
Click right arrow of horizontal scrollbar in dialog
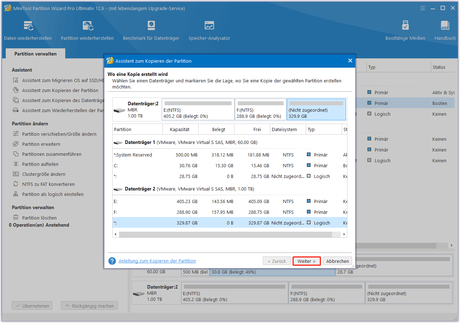point(344,234)
